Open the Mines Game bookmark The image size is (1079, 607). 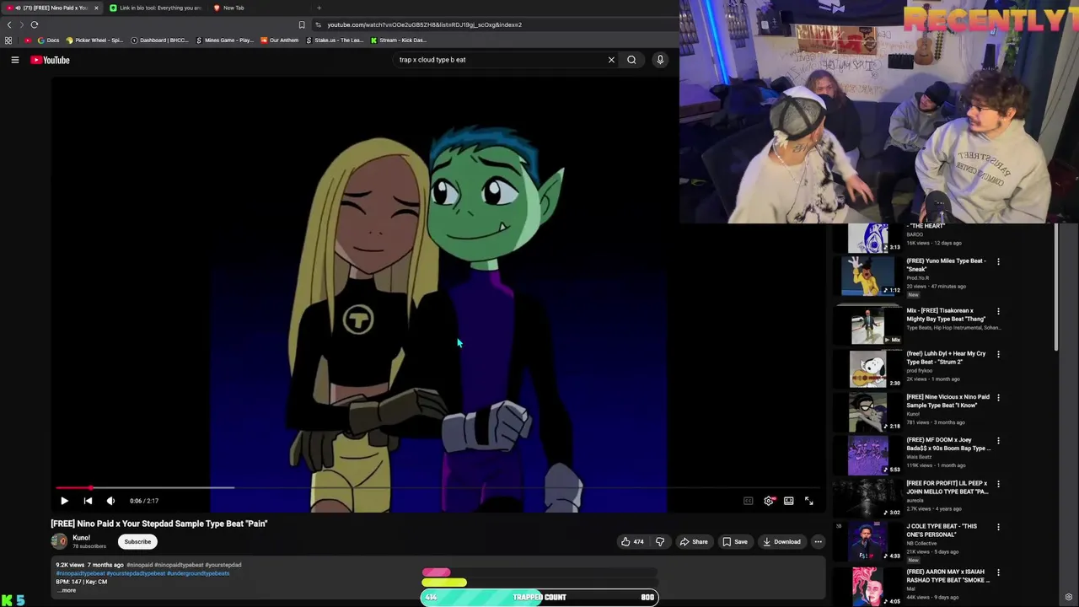tap(225, 40)
